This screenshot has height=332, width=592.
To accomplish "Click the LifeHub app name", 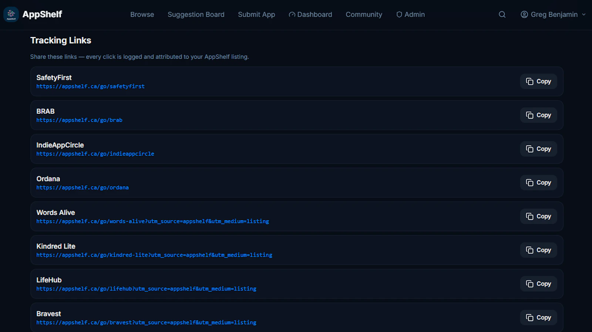I will click(x=49, y=280).
